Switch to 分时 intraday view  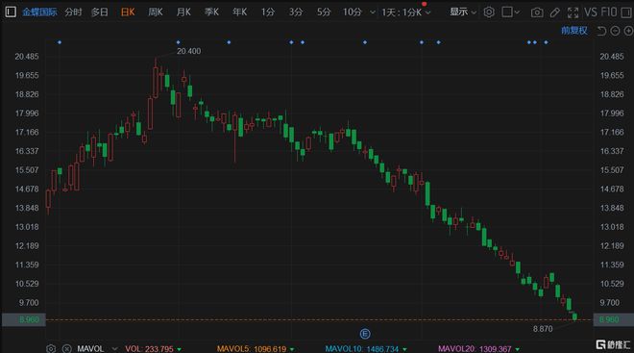(x=73, y=13)
